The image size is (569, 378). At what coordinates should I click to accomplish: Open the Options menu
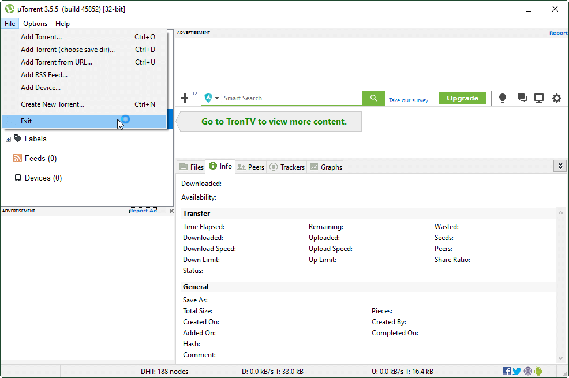pos(35,23)
